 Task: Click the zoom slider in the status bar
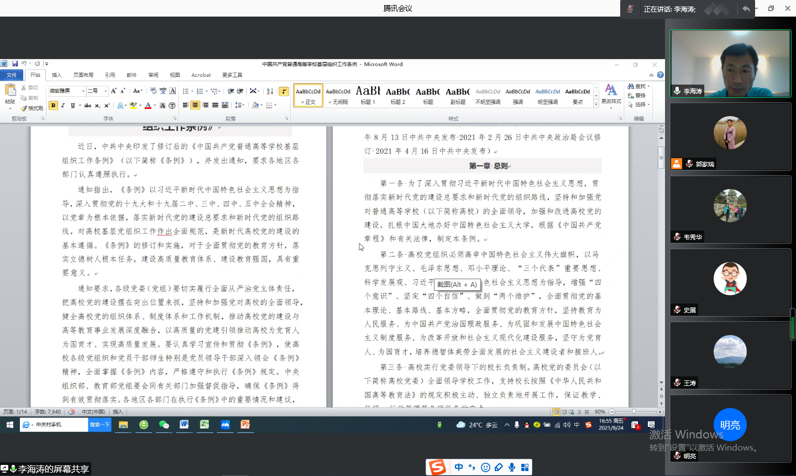634,412
